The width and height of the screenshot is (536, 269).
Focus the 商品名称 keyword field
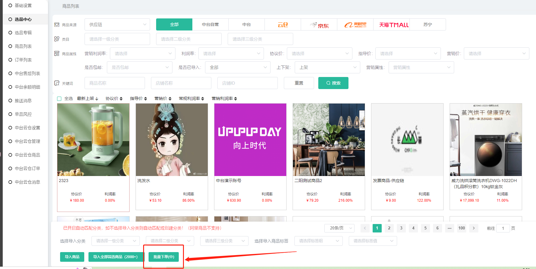coord(115,83)
